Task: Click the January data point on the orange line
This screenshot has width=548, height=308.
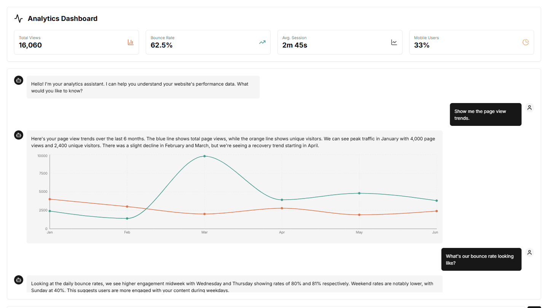Action: [49, 198]
